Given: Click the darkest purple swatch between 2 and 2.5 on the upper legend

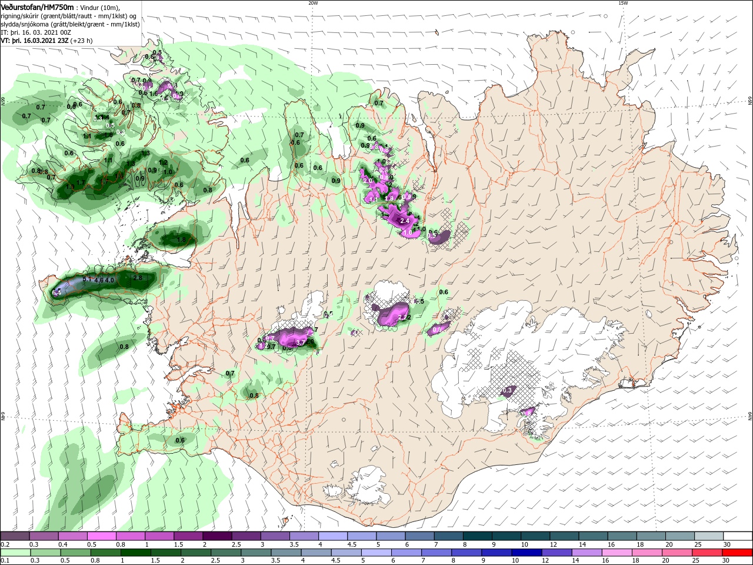Looking at the screenshot, I should 216,536.
